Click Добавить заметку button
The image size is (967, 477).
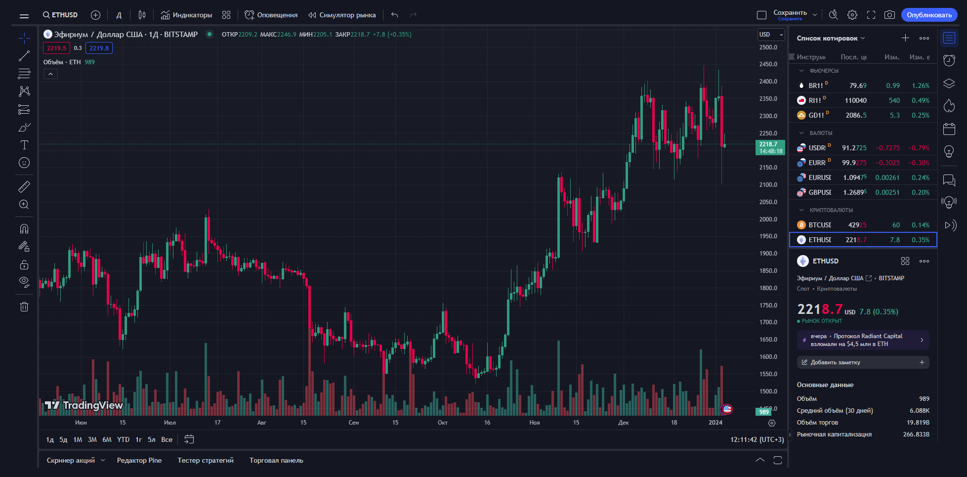(x=862, y=362)
